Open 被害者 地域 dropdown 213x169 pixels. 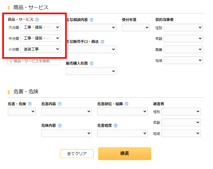pos(181,133)
